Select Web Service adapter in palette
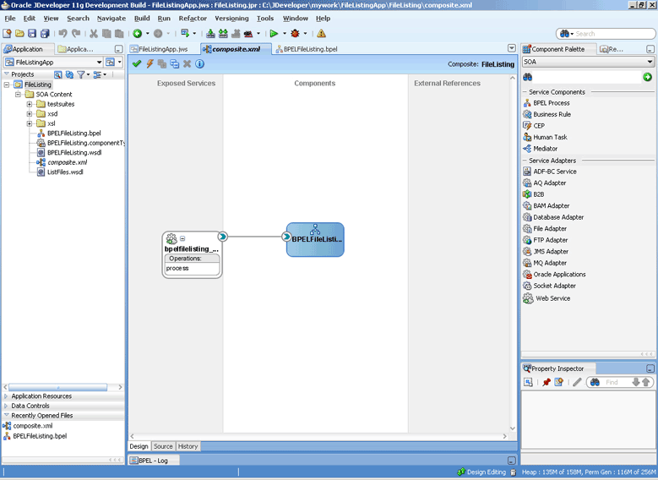This screenshot has width=658, height=480. (x=552, y=298)
